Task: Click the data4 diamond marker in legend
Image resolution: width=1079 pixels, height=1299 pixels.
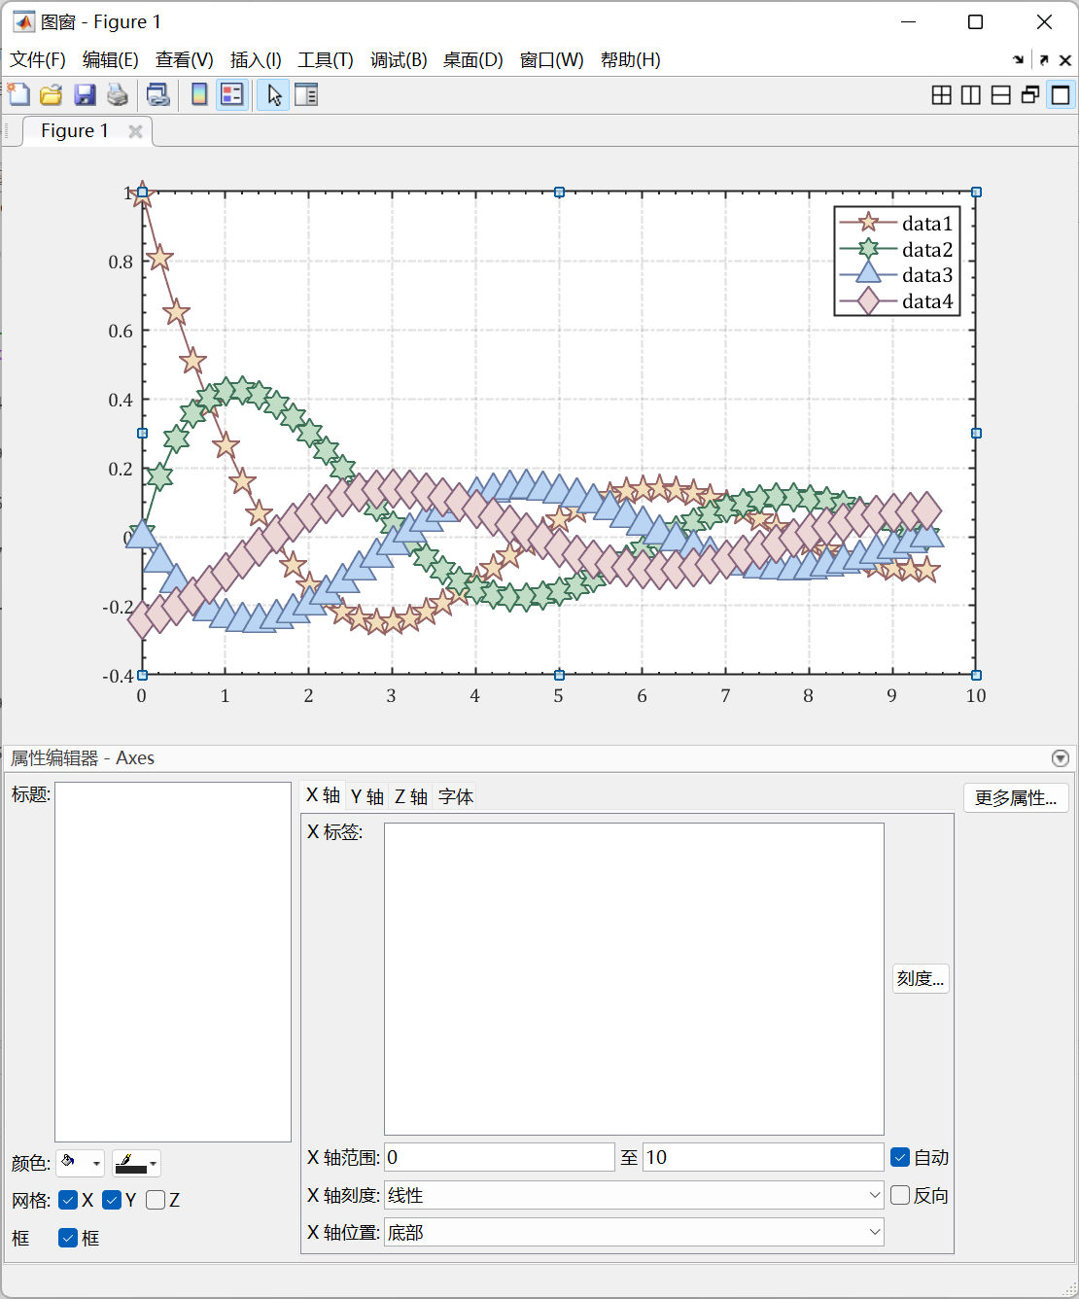Action: 867,300
